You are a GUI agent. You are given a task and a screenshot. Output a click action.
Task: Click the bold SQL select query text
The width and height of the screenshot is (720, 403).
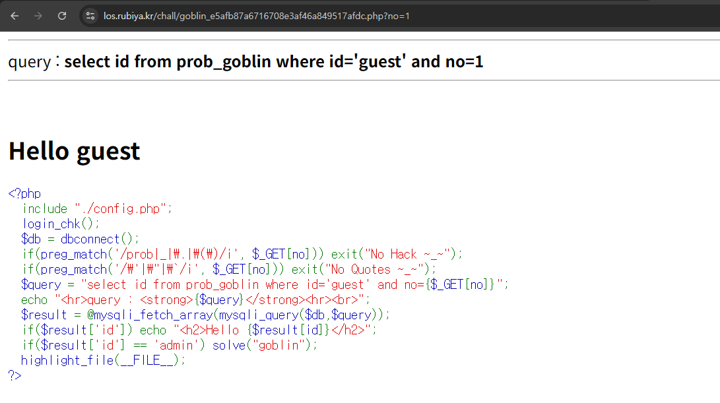tap(273, 61)
